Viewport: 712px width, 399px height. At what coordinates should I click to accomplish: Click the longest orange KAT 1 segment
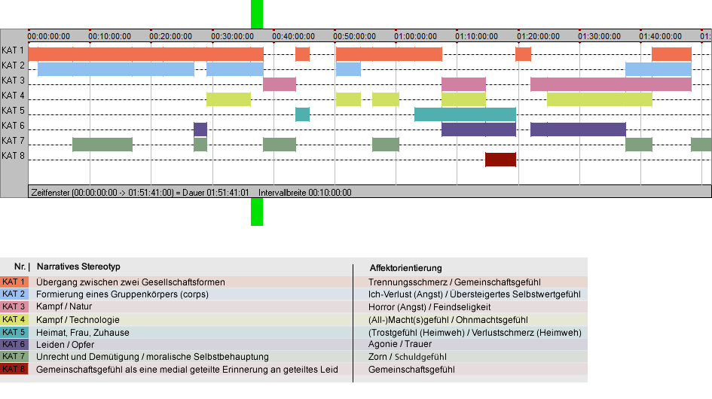145,54
